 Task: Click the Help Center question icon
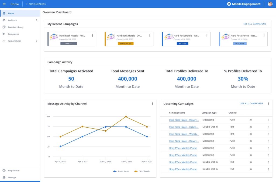4,170
